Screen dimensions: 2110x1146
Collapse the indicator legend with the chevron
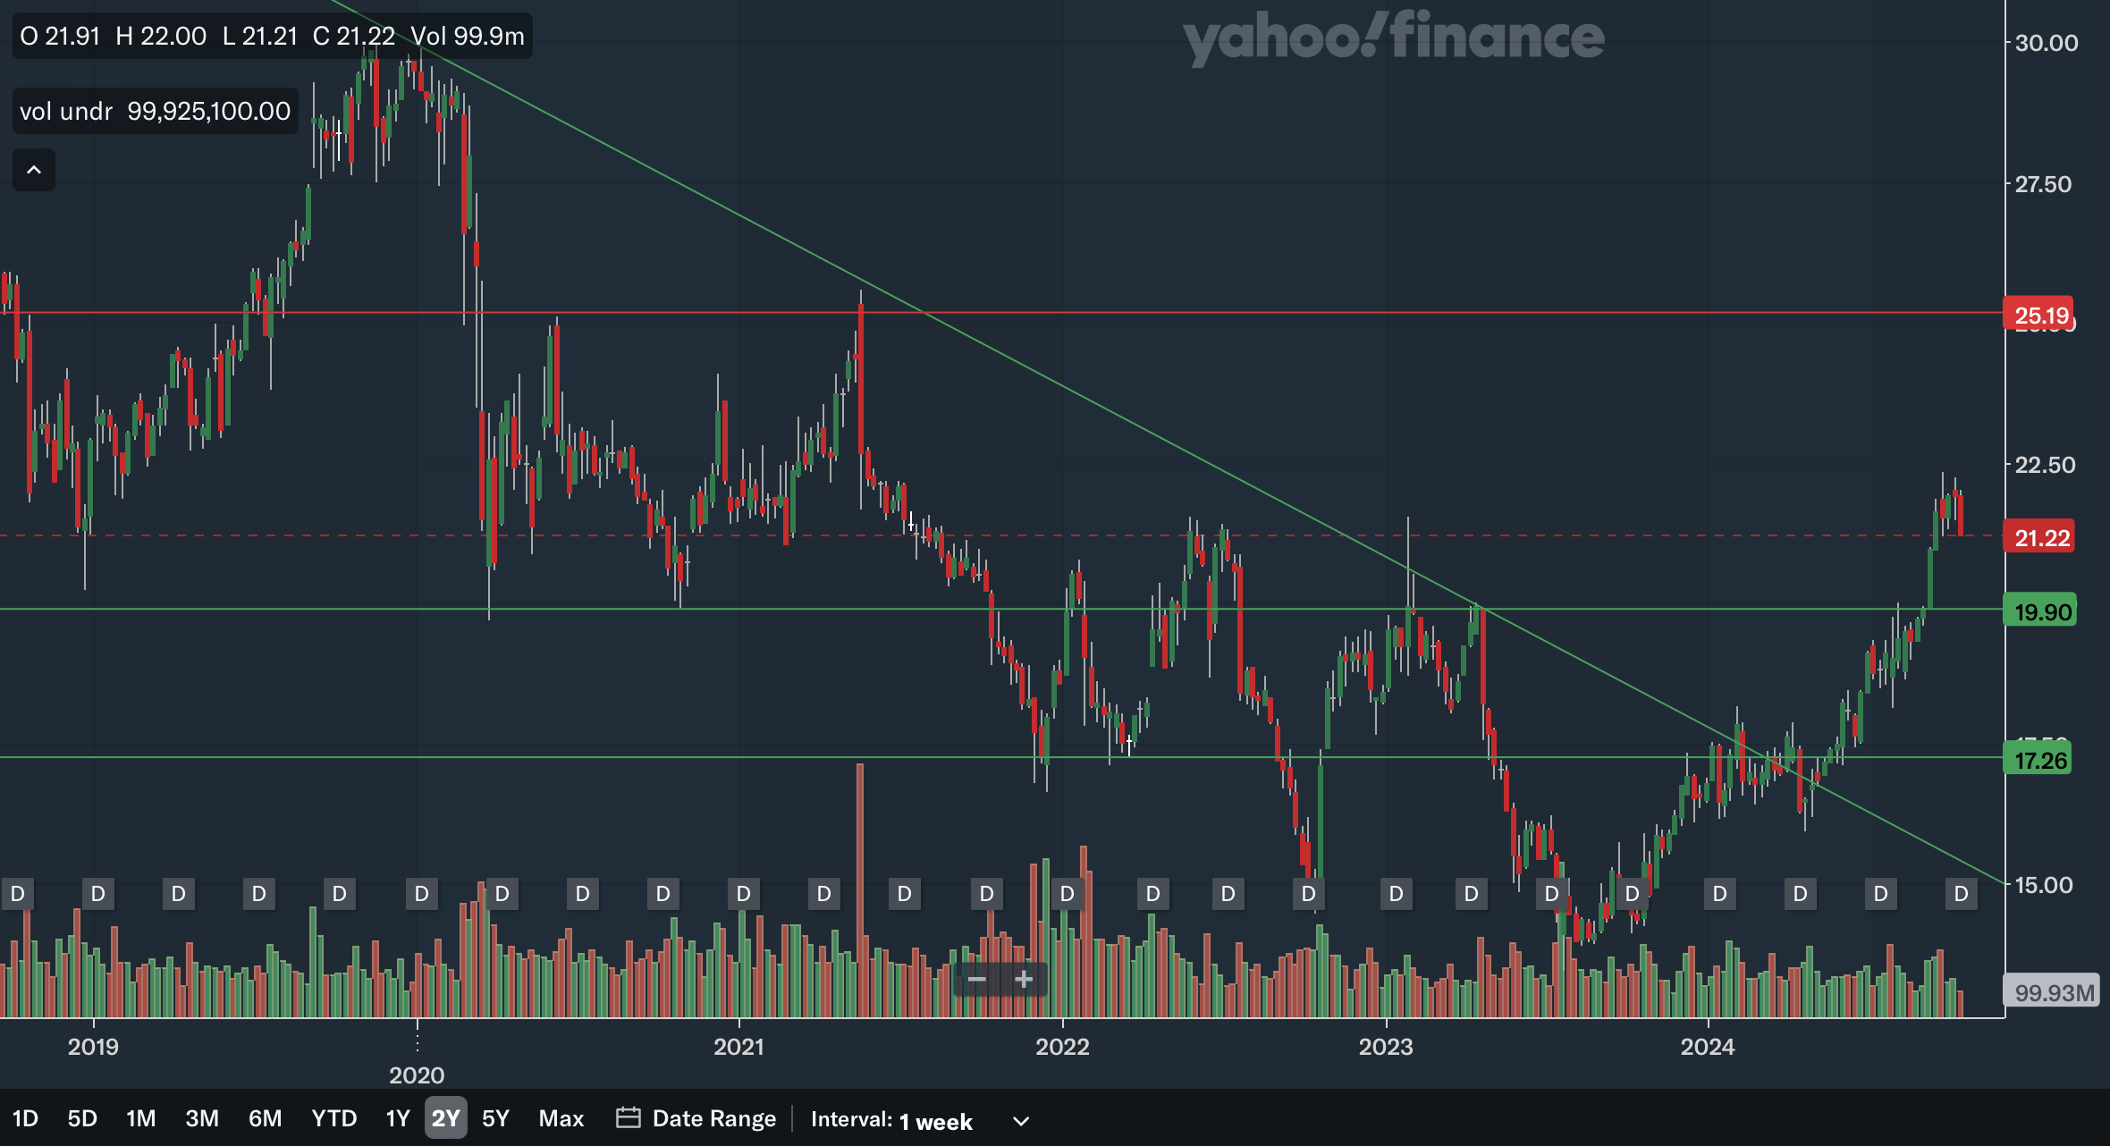pyautogui.click(x=34, y=170)
